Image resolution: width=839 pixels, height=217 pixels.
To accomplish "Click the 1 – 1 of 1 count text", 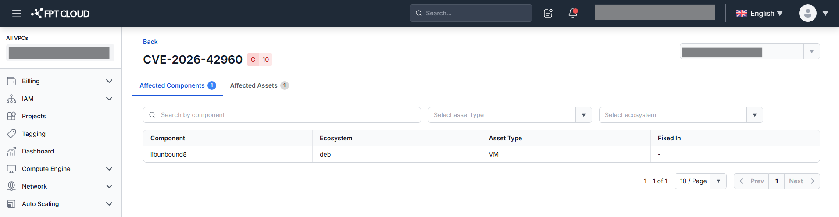I will pyautogui.click(x=656, y=181).
